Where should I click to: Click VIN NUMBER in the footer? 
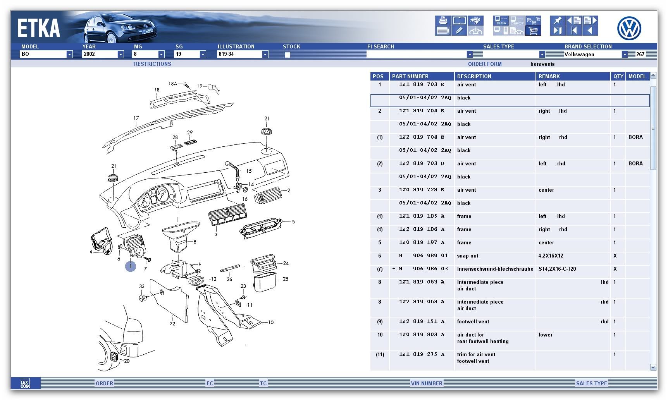pos(427,383)
